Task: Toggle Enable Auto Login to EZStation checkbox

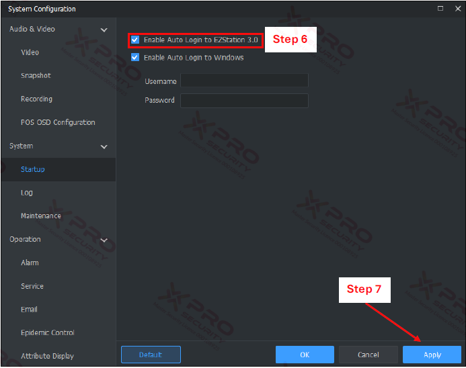Action: click(x=135, y=40)
